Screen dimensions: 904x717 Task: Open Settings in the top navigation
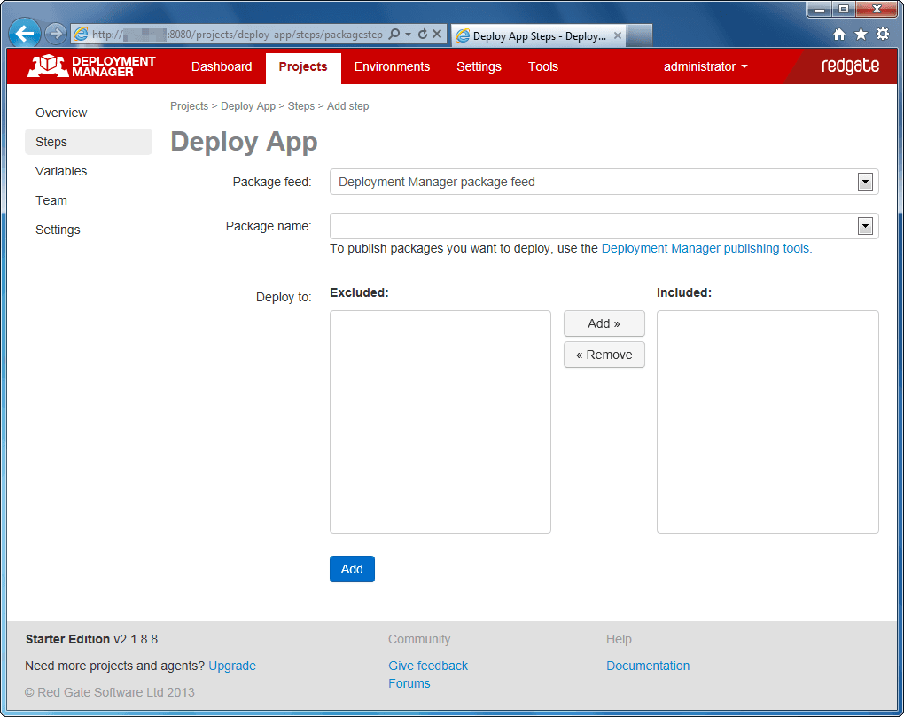pos(479,66)
